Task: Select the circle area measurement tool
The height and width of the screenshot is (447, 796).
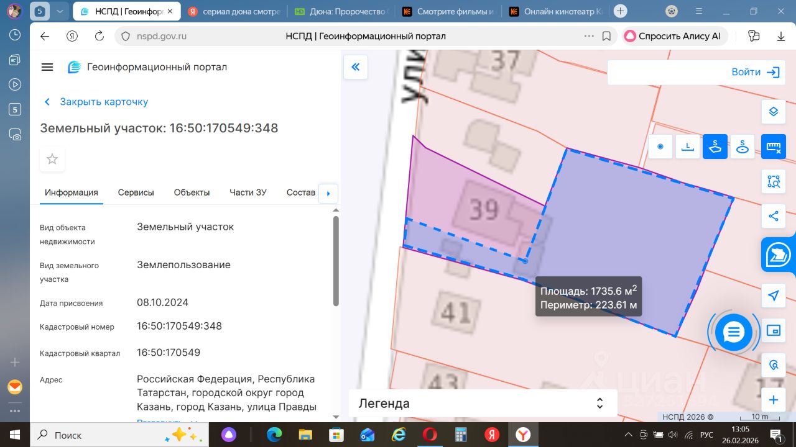Action: tap(742, 147)
